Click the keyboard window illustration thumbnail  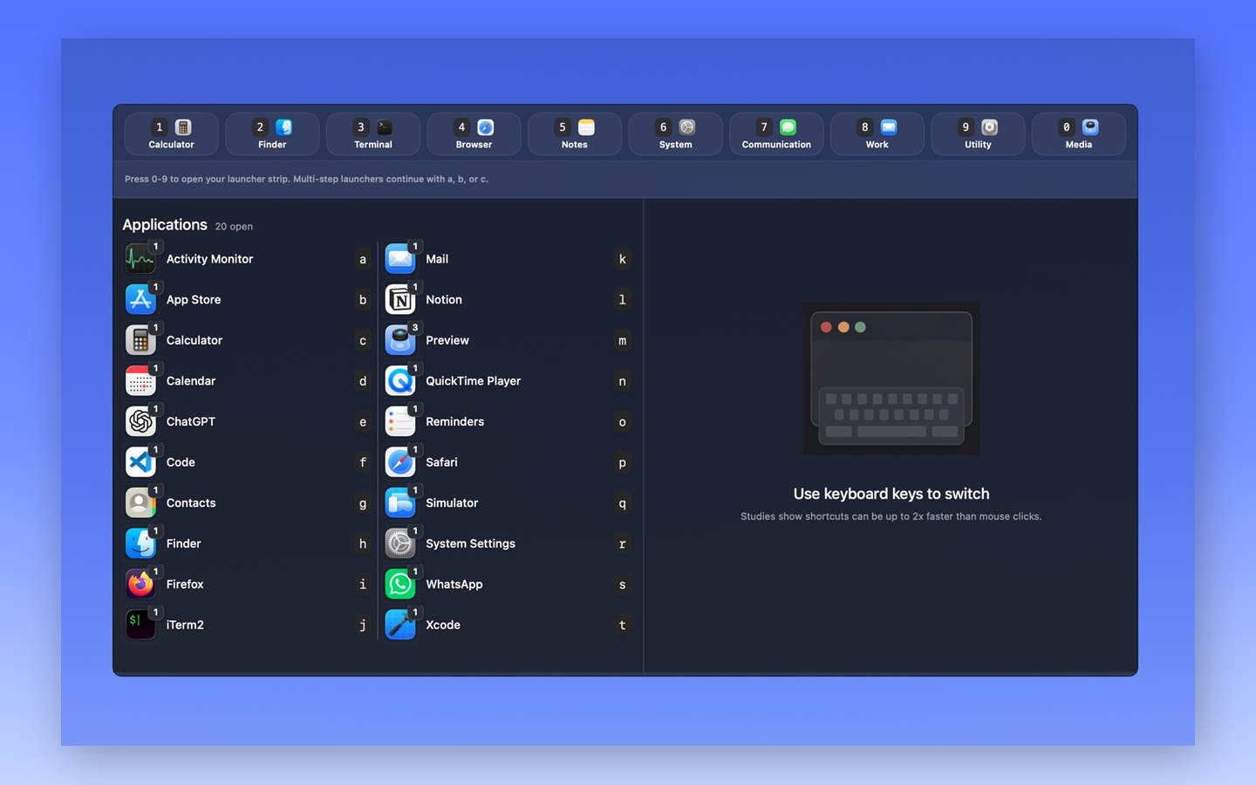pyautogui.click(x=891, y=379)
